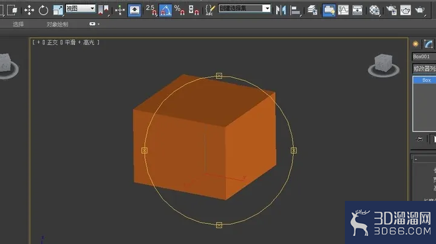436x244 pixels.
Task: Open the Material Editor
Action: (374, 10)
